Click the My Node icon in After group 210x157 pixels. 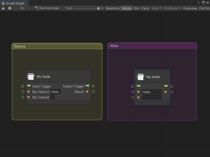141,77
